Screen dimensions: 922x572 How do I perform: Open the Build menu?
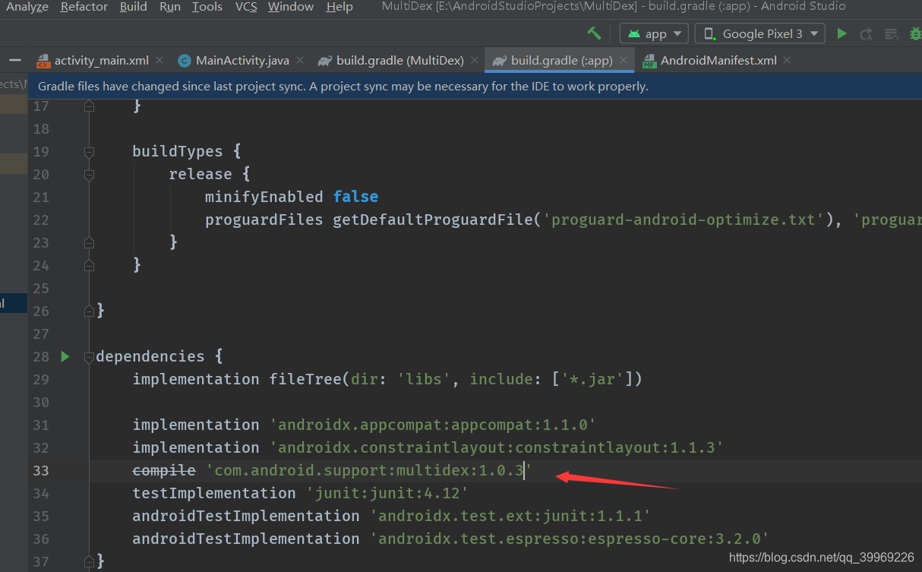tap(134, 8)
